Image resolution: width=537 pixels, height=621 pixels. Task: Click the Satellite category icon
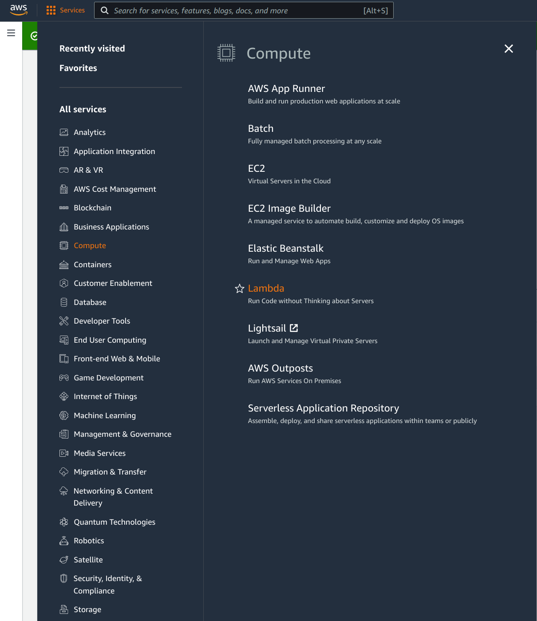point(64,560)
